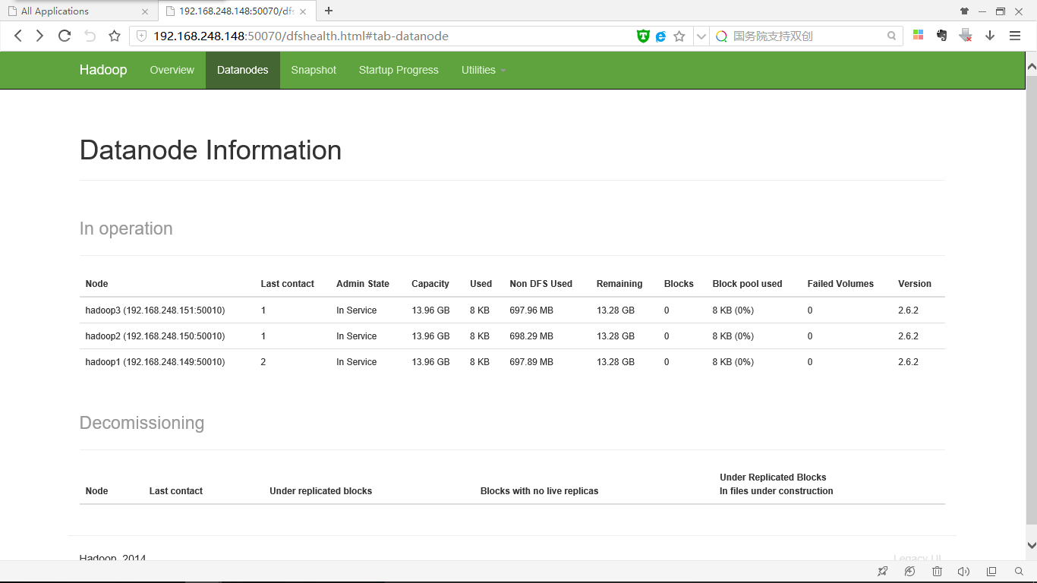
Task: Click the shield site info icon in address bar
Action: tap(141, 36)
